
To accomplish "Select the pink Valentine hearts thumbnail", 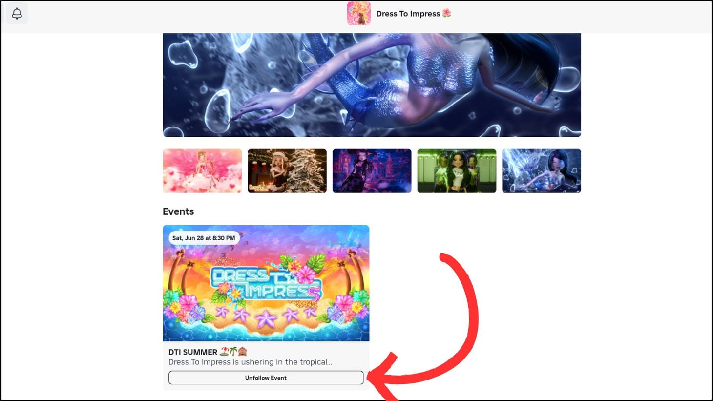I will coord(202,171).
